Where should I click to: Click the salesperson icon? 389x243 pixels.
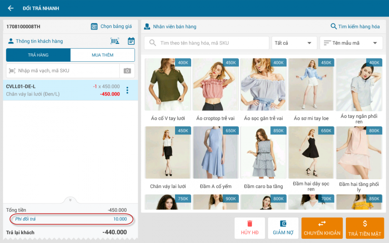click(x=147, y=27)
